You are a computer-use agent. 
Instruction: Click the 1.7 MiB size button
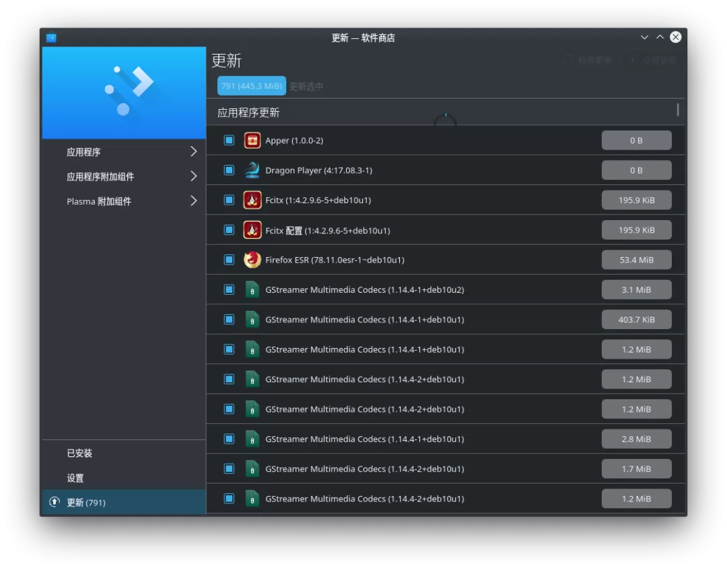[x=637, y=469]
